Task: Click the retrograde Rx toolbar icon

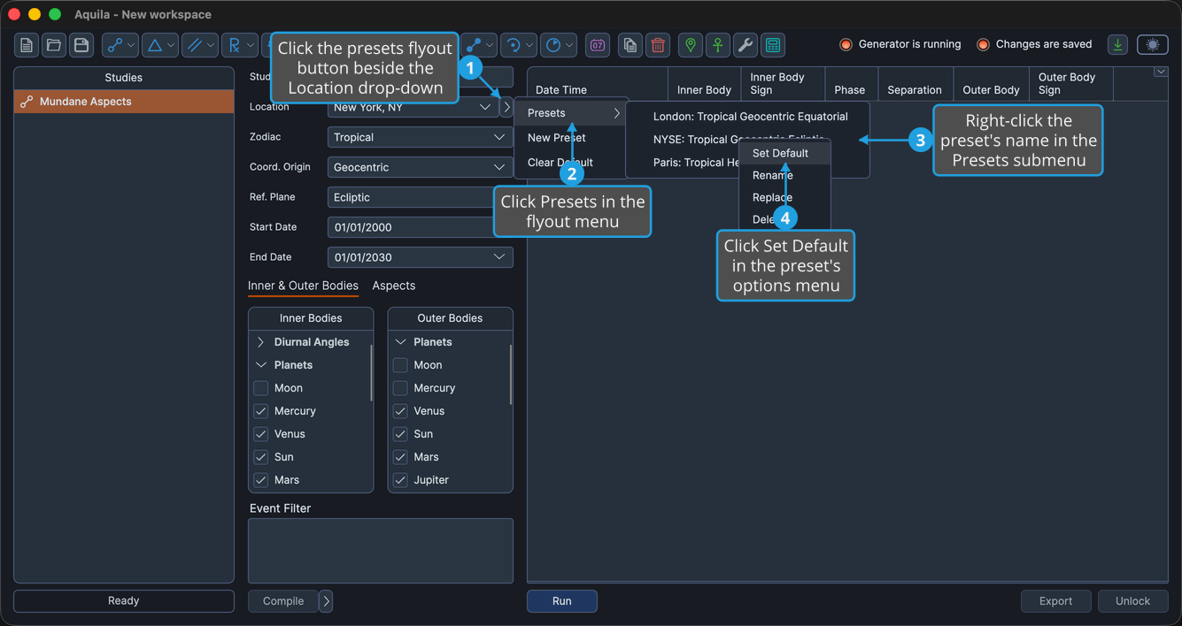Action: tap(235, 45)
